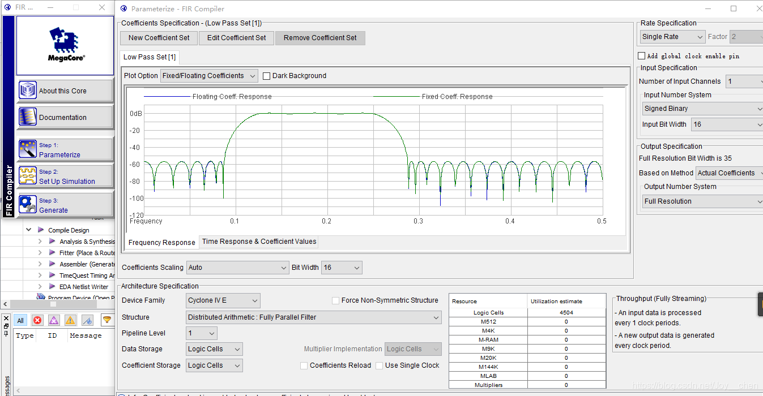Toggle Force Non-Symmetric Structure checkbox

pyautogui.click(x=335, y=300)
